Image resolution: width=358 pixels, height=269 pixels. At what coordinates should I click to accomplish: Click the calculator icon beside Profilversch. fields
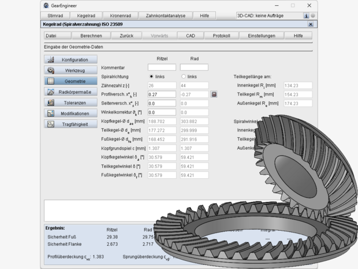click(x=214, y=94)
